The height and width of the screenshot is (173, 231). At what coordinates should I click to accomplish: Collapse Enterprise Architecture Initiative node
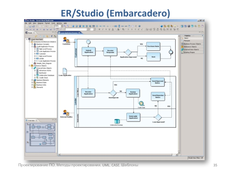pos(29,42)
